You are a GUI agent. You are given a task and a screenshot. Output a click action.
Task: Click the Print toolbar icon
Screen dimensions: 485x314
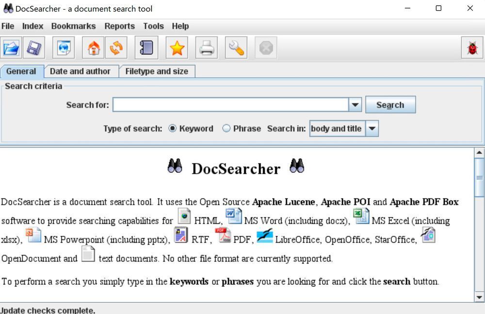point(207,48)
